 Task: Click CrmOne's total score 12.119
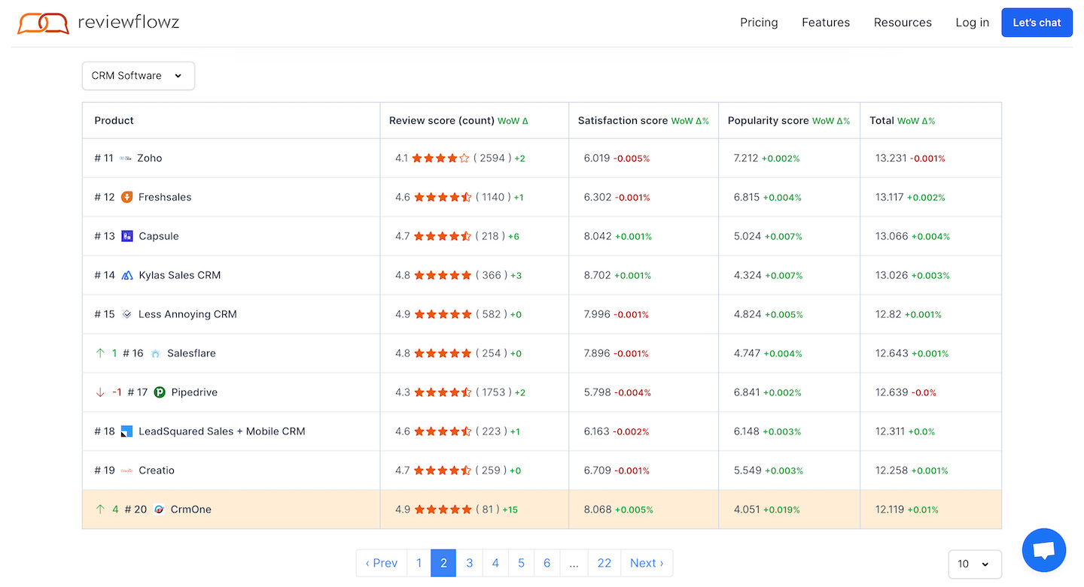890,510
